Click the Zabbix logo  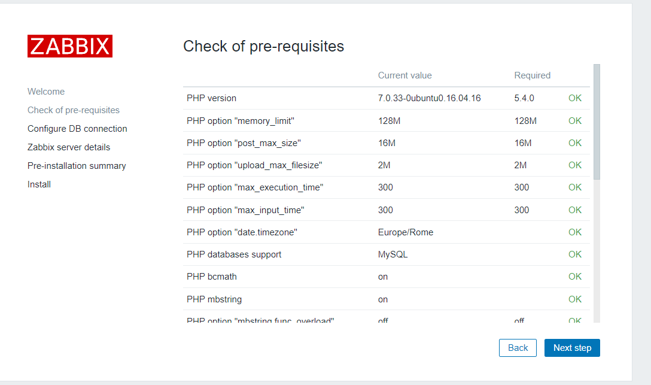pos(70,46)
